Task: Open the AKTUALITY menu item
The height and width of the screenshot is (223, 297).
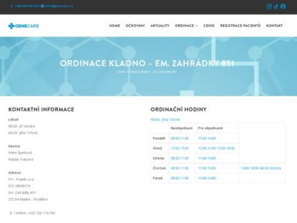Action: (160, 26)
